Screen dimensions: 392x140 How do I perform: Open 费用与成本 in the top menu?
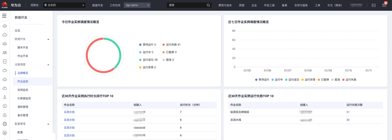225,5
